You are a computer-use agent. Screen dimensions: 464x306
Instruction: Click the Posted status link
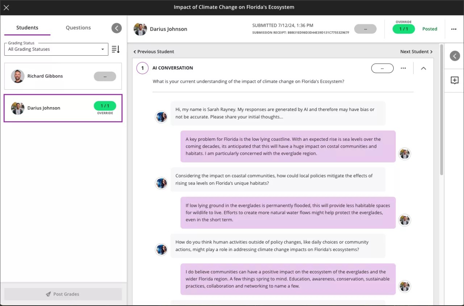tap(430, 29)
